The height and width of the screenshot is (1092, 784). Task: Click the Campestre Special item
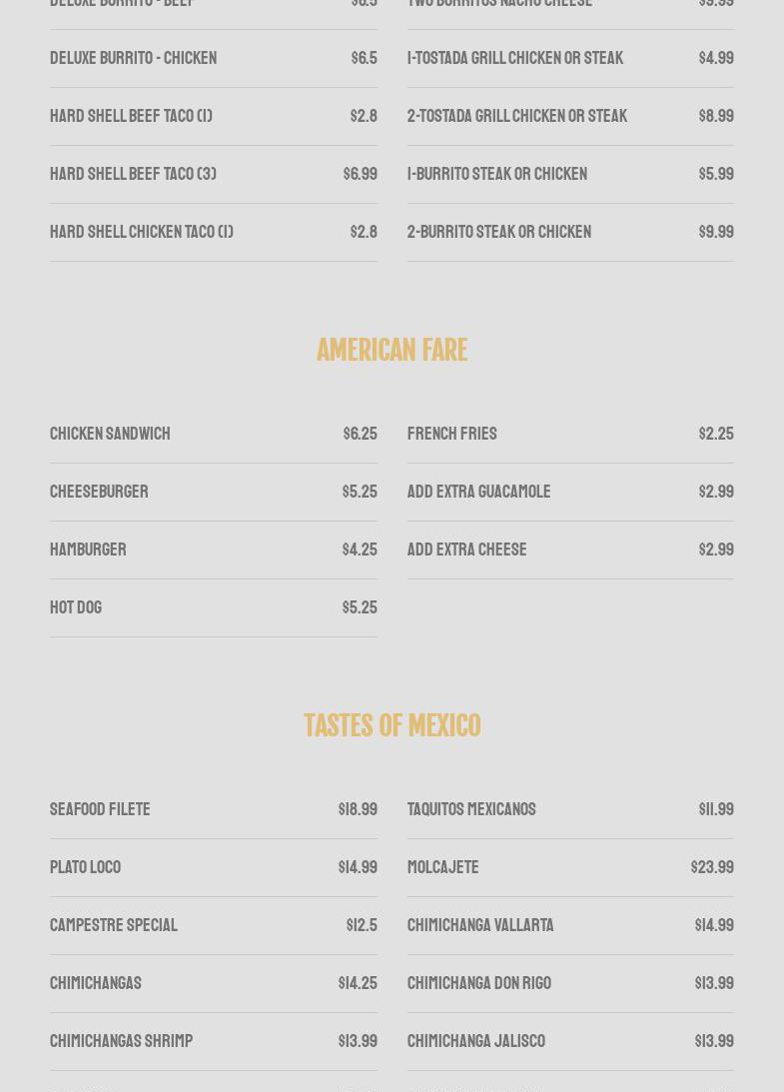point(114,925)
